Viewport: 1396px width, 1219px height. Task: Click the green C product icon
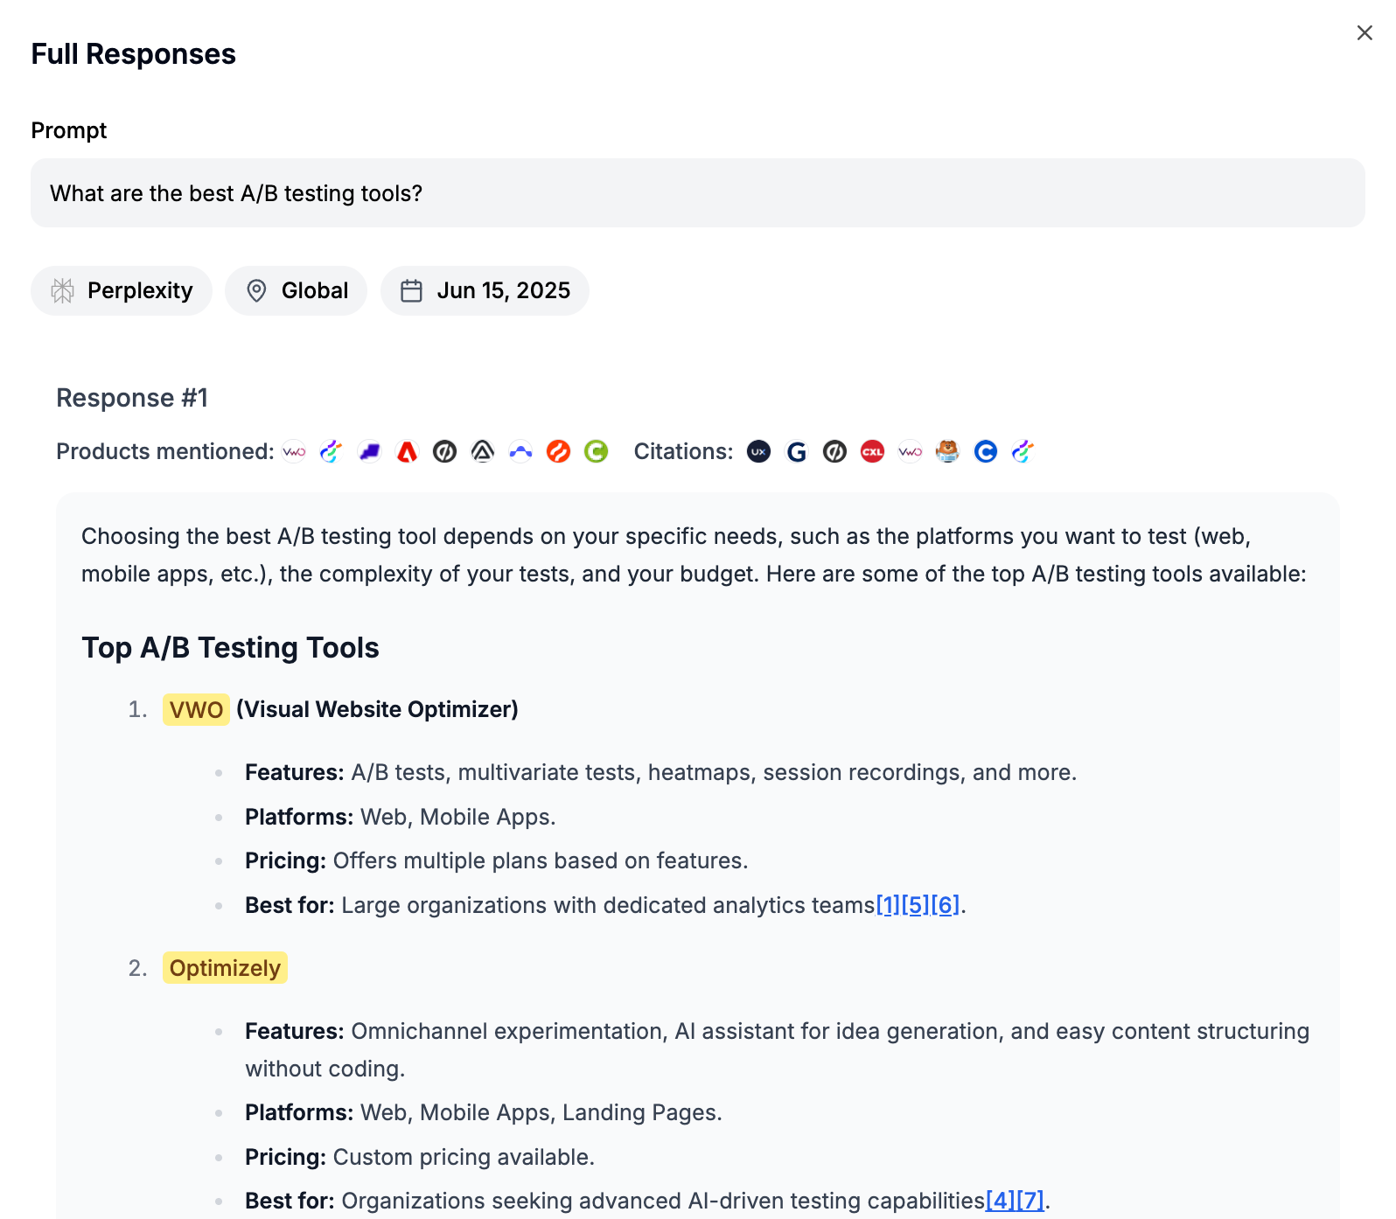click(x=597, y=451)
